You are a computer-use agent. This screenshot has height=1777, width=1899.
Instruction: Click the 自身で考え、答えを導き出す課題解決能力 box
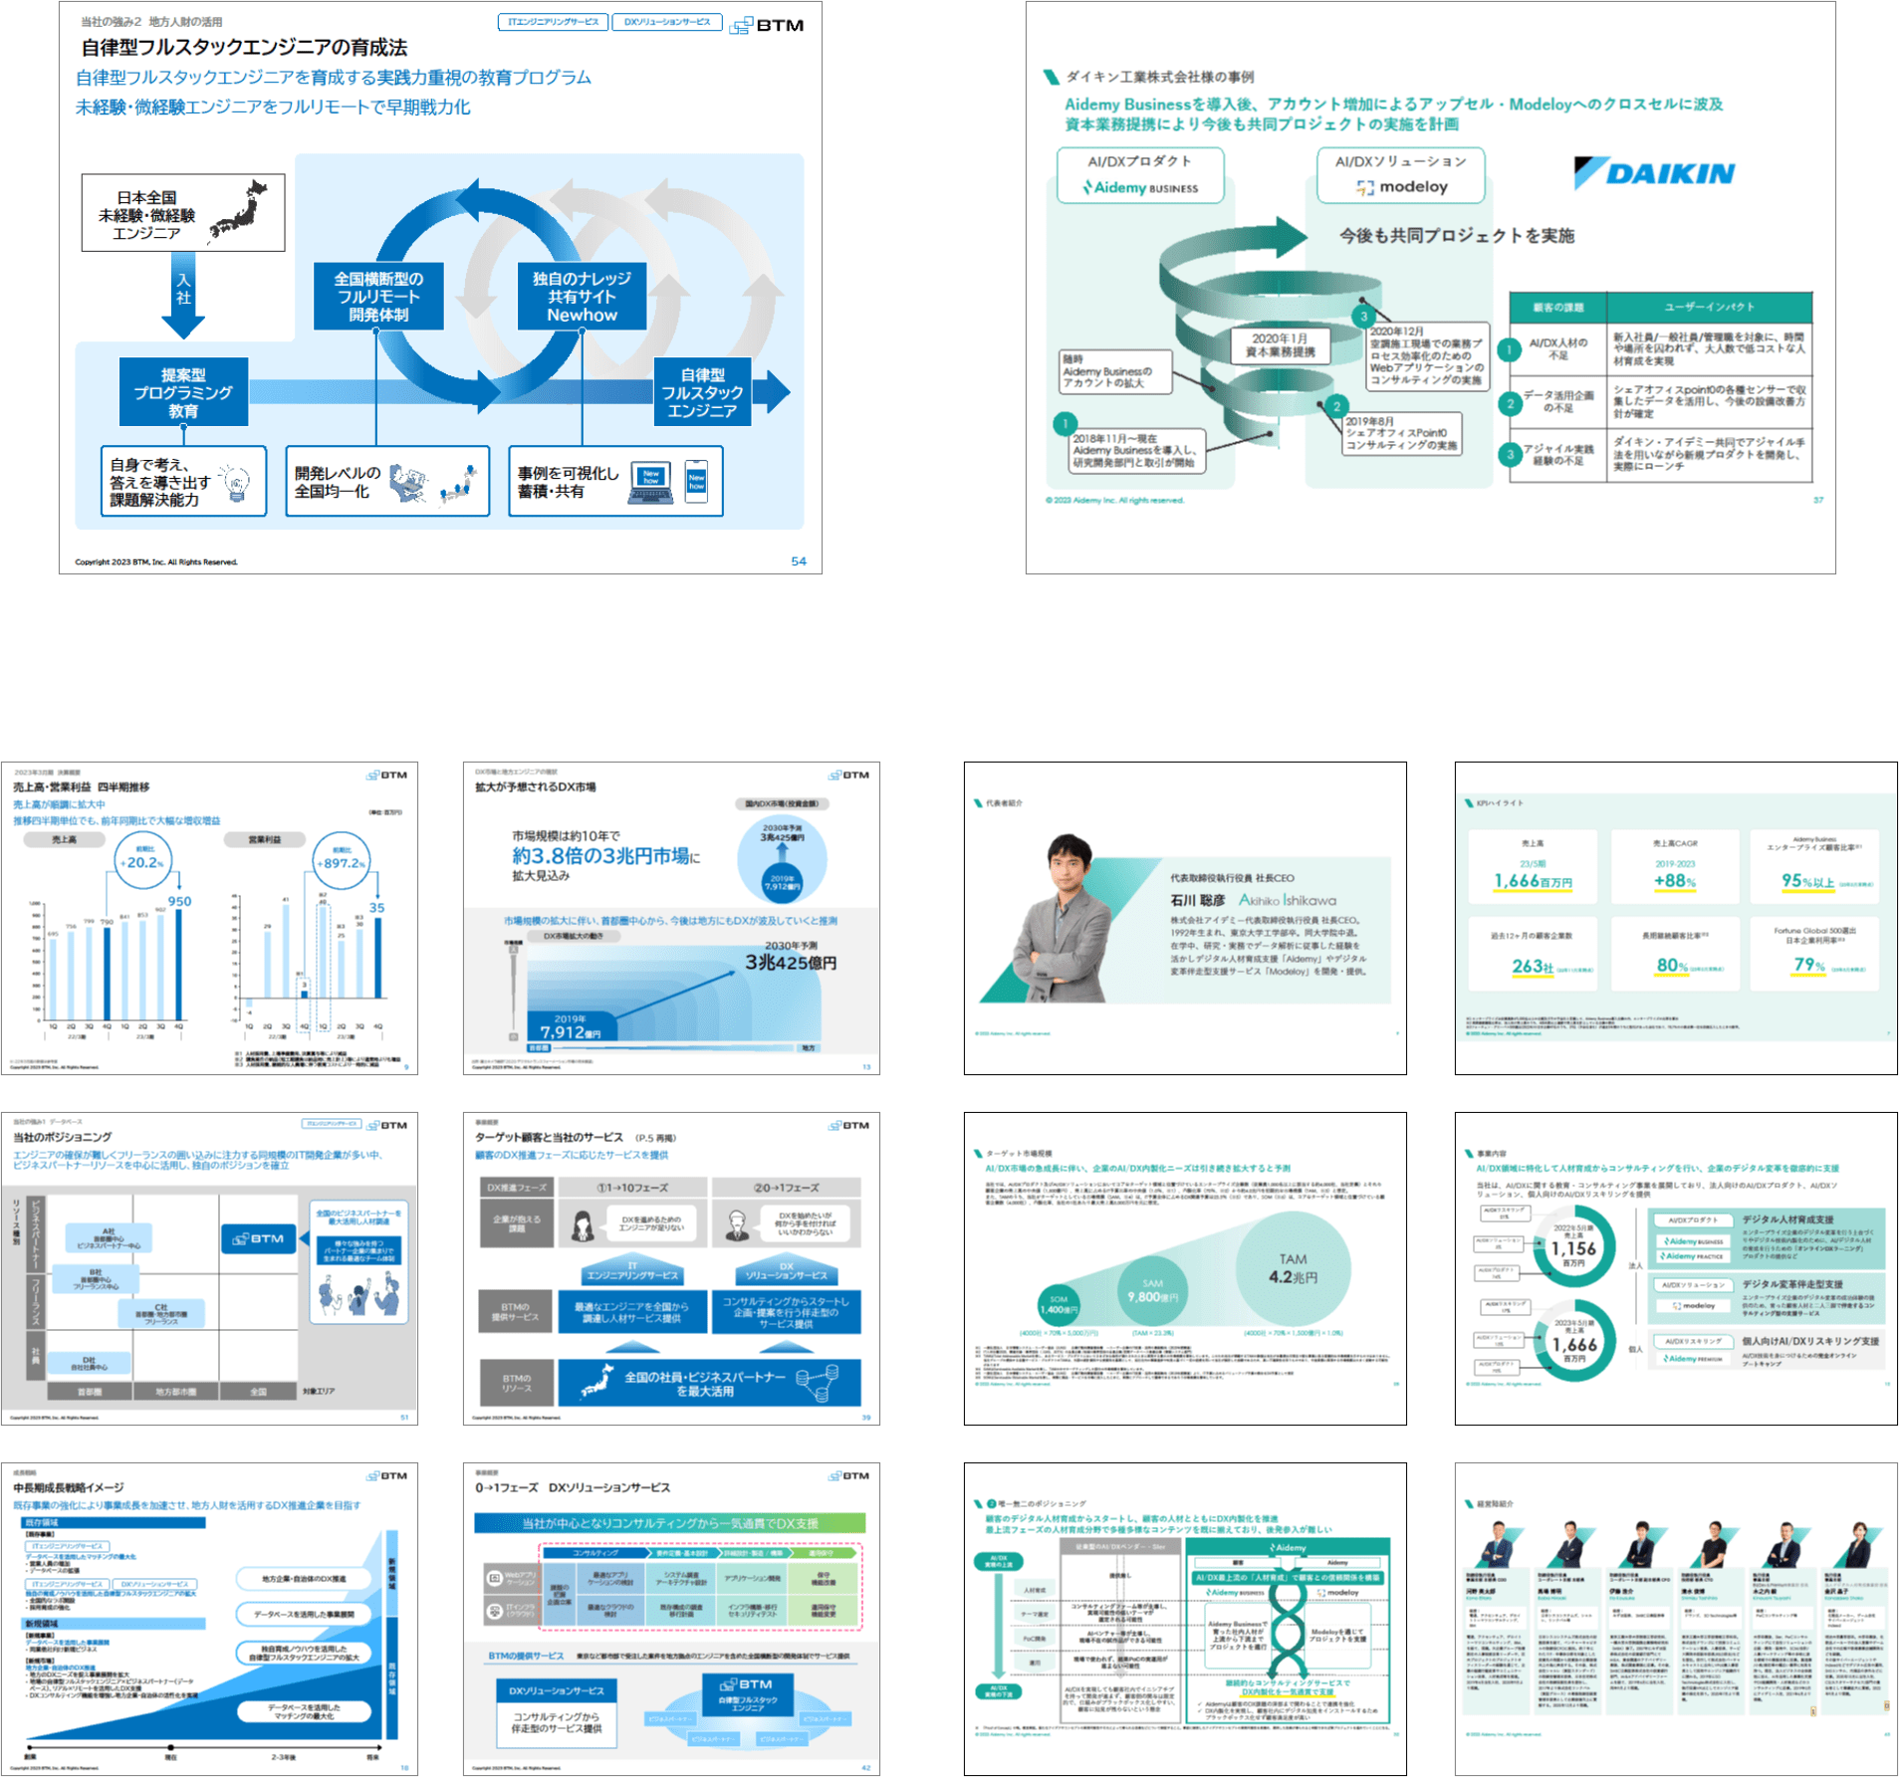tap(183, 482)
